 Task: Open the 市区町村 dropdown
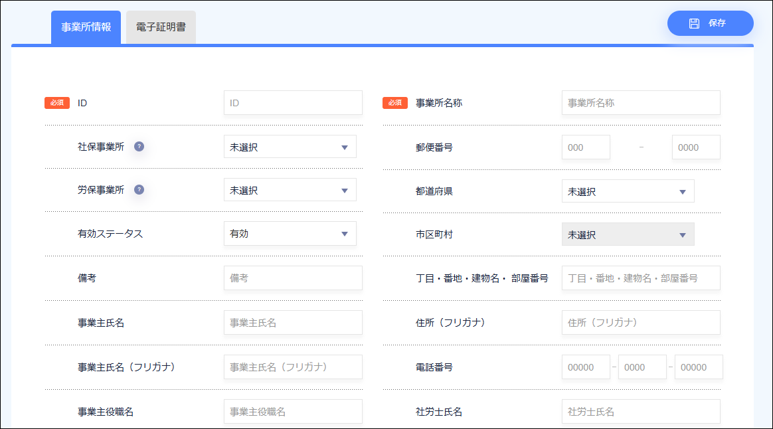point(628,234)
